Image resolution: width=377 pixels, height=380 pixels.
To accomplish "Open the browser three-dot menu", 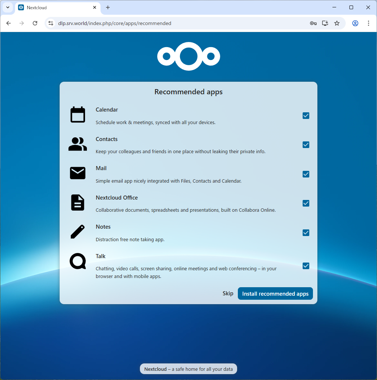I will coord(369,23).
